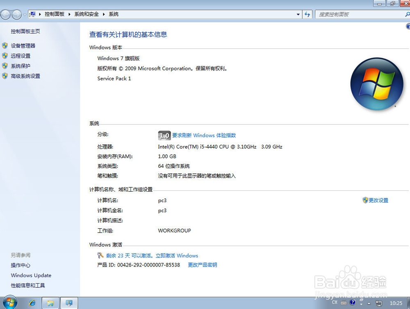The image size is (410, 309).
Task: Click the 10:25 clock
Action: point(396,303)
